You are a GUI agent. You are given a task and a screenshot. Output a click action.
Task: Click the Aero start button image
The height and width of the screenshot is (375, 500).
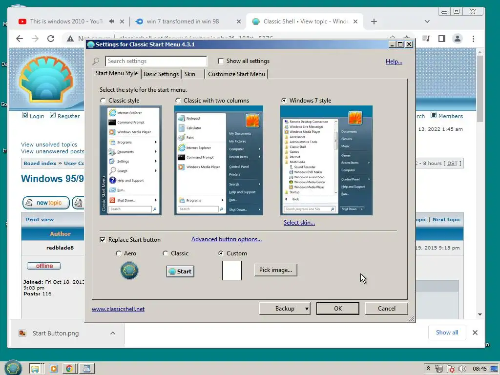[x=129, y=271]
